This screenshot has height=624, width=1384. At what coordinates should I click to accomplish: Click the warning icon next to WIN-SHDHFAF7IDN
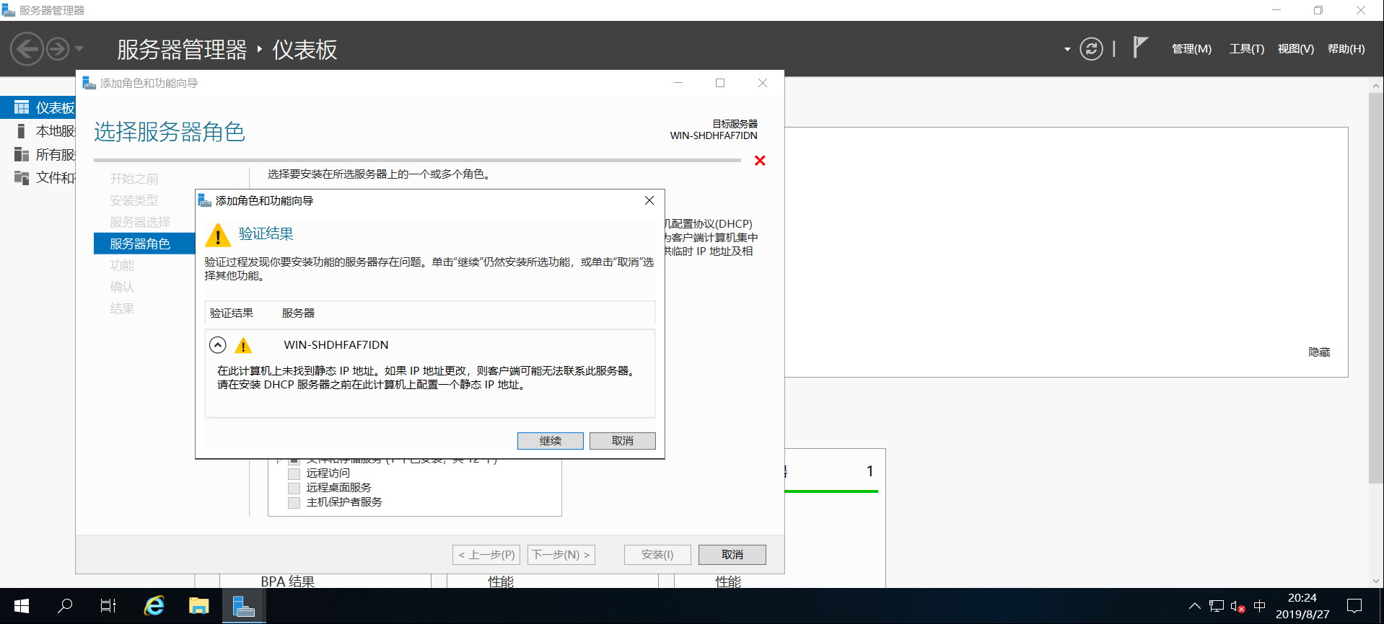tap(243, 345)
